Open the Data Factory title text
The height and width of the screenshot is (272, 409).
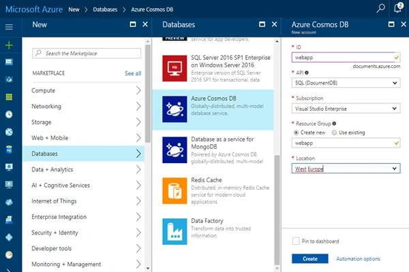point(207,221)
